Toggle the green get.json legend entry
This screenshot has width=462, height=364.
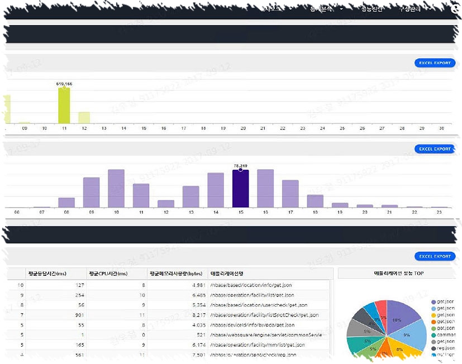click(442, 328)
